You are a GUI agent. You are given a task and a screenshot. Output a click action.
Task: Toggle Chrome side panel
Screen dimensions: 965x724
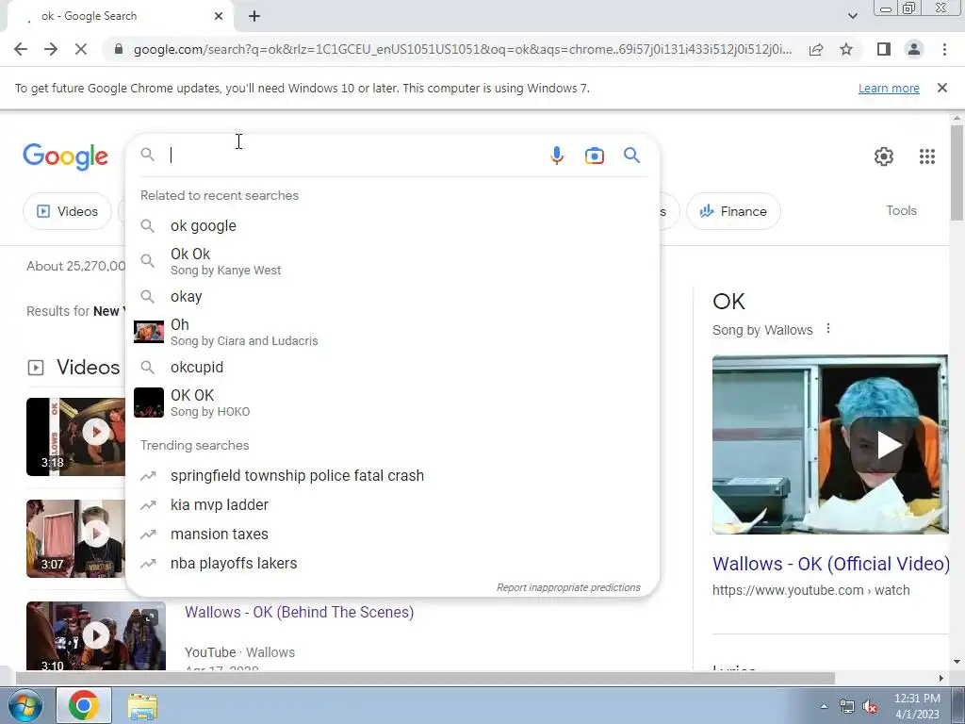[884, 49]
